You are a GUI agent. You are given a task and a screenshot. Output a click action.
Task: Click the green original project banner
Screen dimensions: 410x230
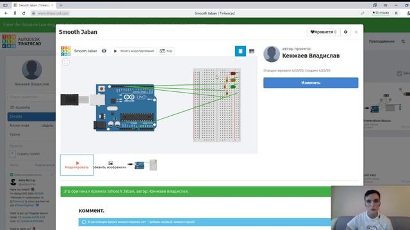coord(196,192)
